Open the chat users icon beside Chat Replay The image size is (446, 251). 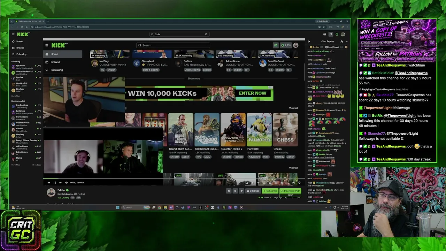[341, 41]
